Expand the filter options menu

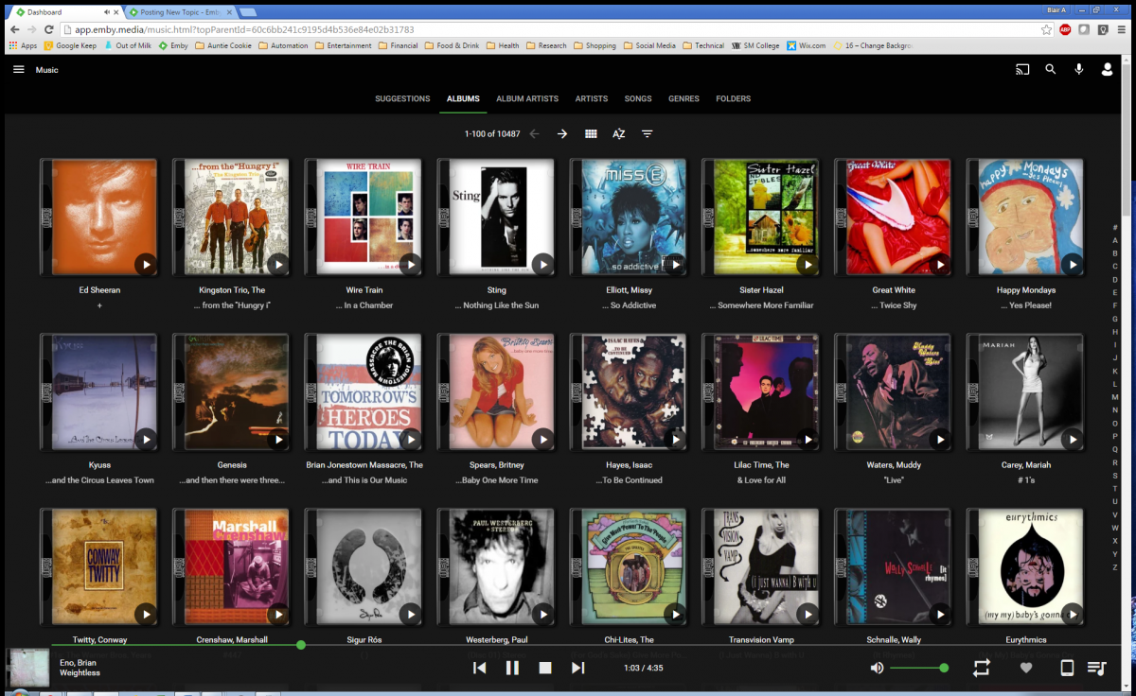(x=647, y=134)
